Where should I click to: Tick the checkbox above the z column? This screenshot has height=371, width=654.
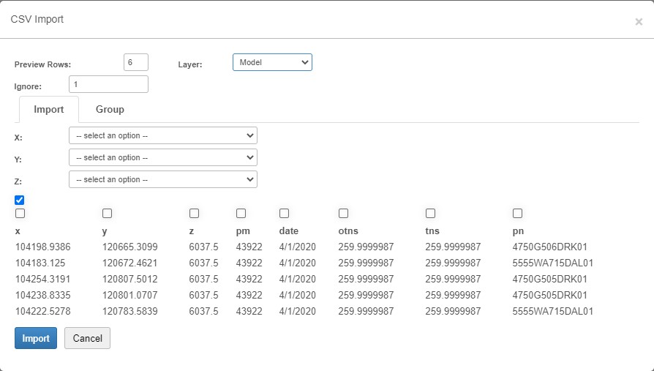(194, 214)
